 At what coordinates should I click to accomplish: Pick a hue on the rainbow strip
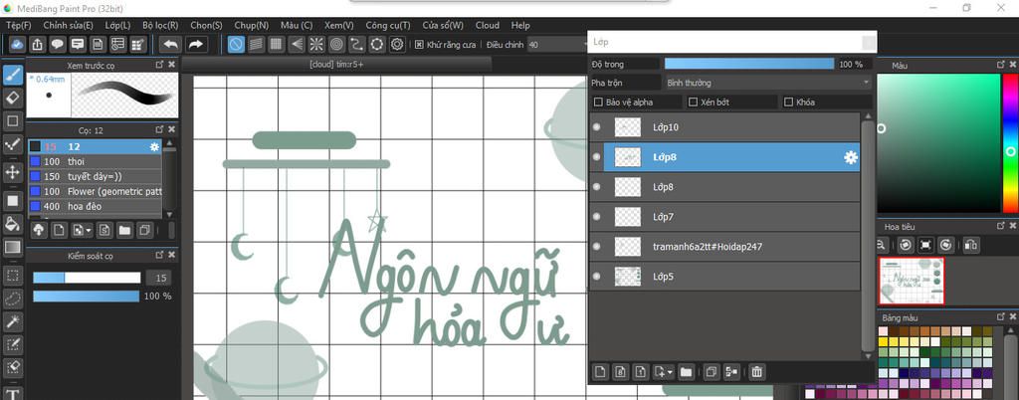1011,143
